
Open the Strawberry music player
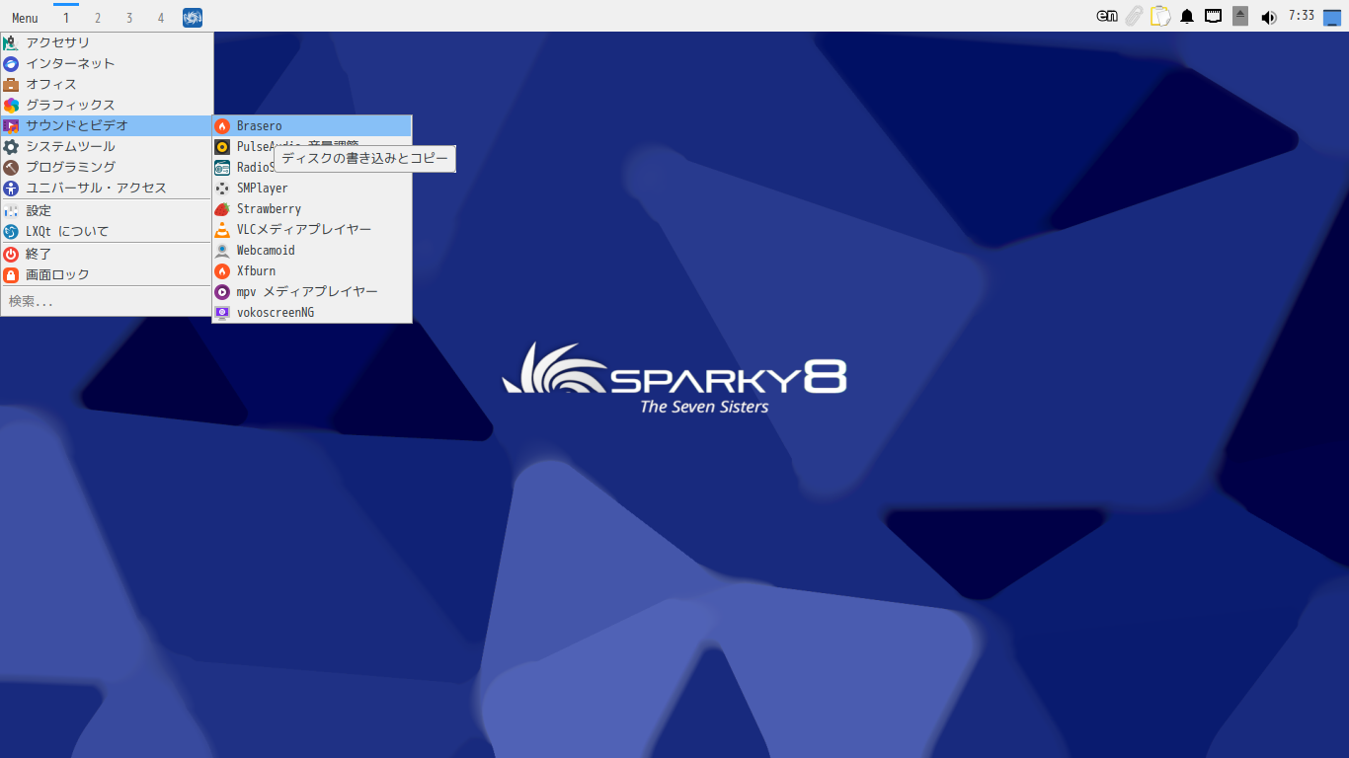[312, 209]
